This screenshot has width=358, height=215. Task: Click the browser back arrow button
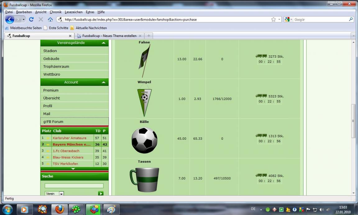pos(10,19)
